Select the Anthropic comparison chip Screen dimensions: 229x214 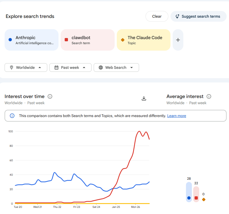[32, 40]
